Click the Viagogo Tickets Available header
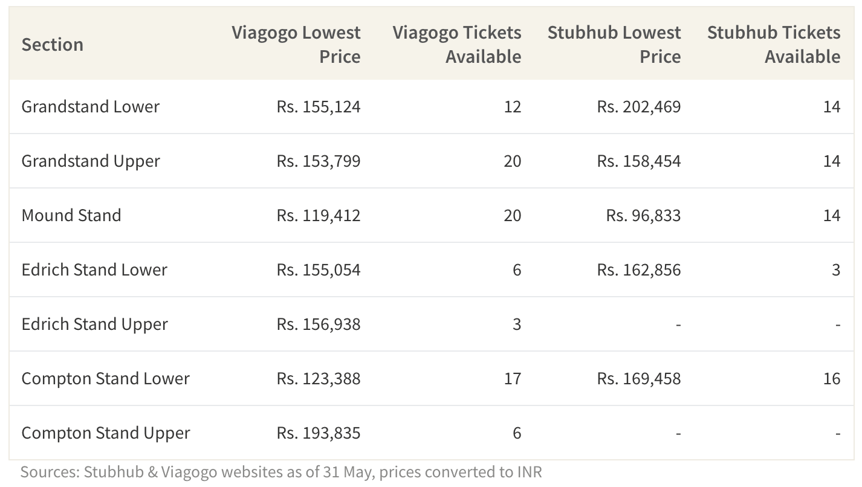This screenshot has width=862, height=487. tap(457, 44)
